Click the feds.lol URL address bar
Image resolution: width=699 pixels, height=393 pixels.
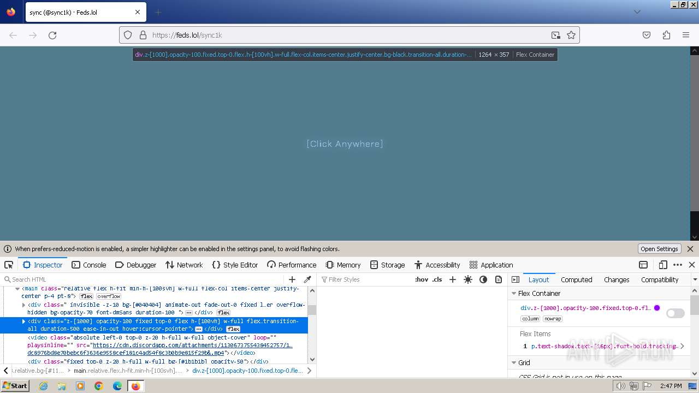pyautogui.click(x=349, y=35)
